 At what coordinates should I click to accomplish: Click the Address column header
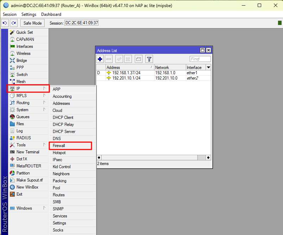point(129,67)
